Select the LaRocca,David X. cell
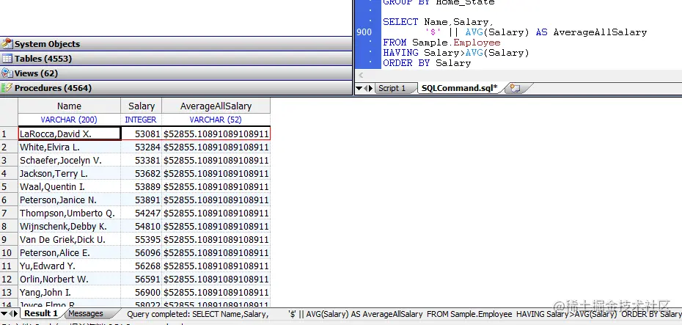The image size is (682, 325). pos(69,134)
